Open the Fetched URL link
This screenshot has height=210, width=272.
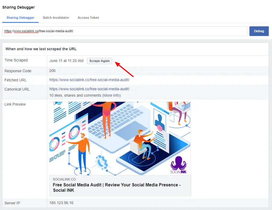point(89,80)
